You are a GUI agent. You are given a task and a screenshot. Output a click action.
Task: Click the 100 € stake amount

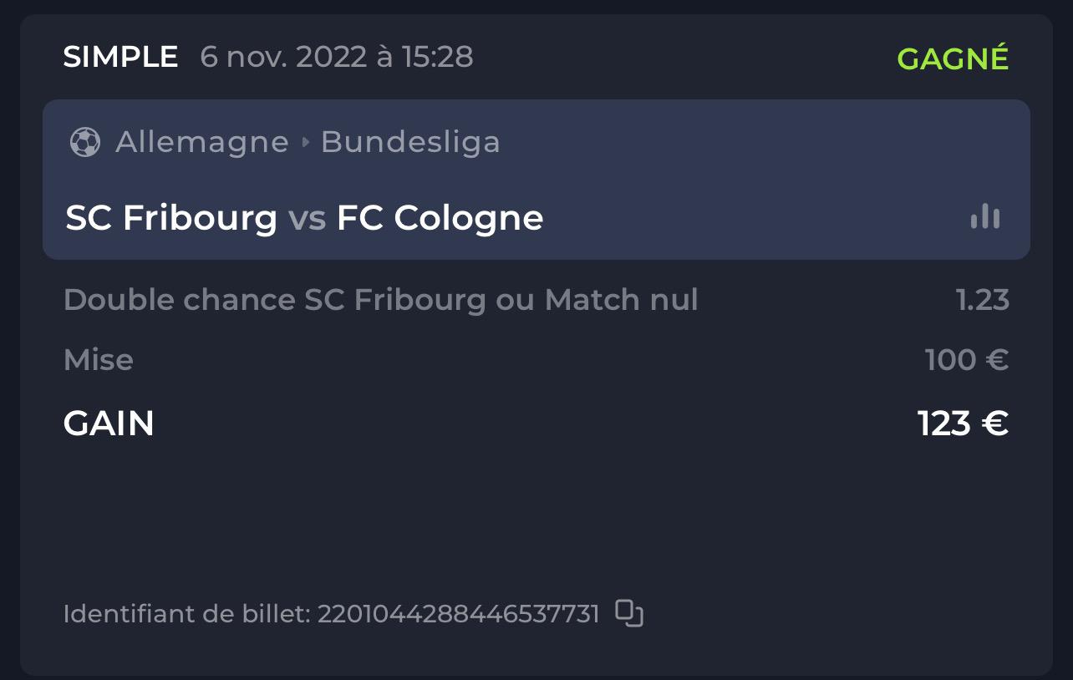[x=967, y=360]
